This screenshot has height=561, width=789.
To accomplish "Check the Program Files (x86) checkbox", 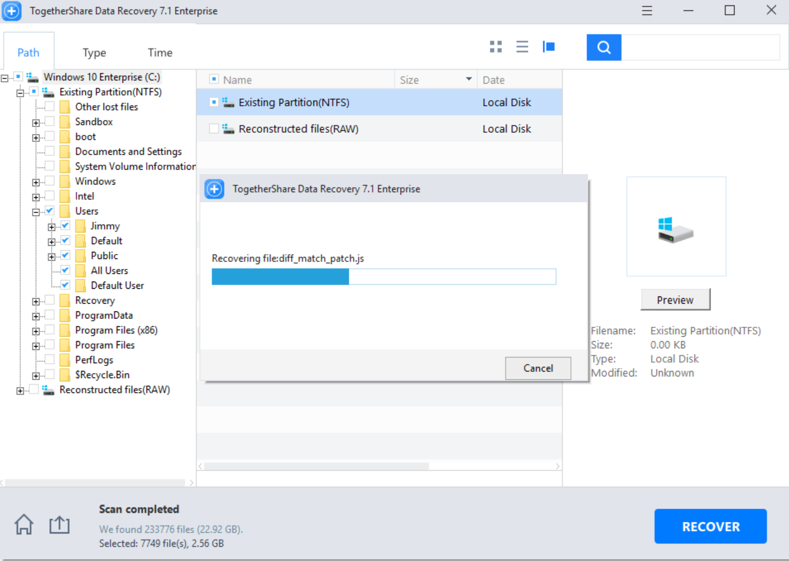I will tap(50, 330).
